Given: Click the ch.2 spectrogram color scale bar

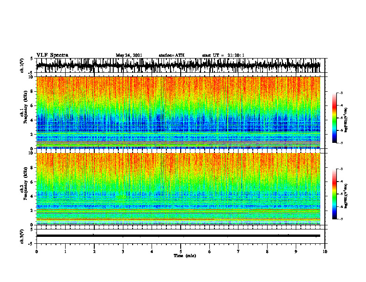Looking at the screenshot, I should (x=335, y=194).
